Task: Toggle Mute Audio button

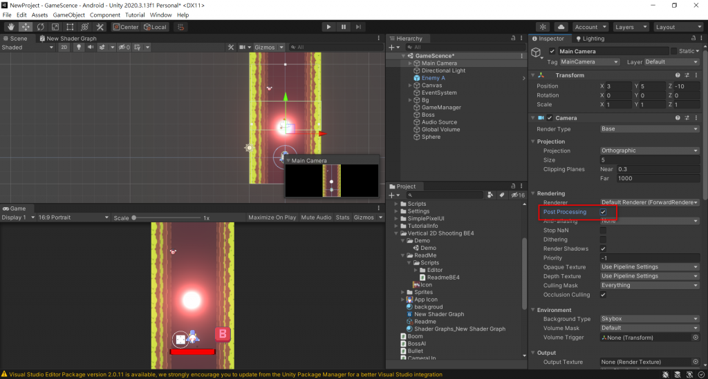Action: point(316,217)
